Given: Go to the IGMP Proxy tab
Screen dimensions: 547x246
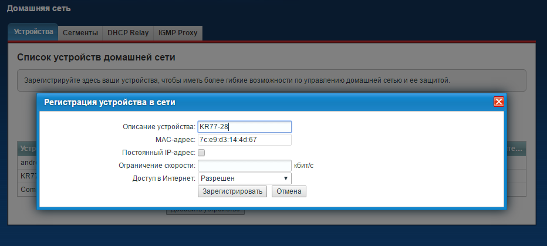Looking at the screenshot, I should coord(178,33).
